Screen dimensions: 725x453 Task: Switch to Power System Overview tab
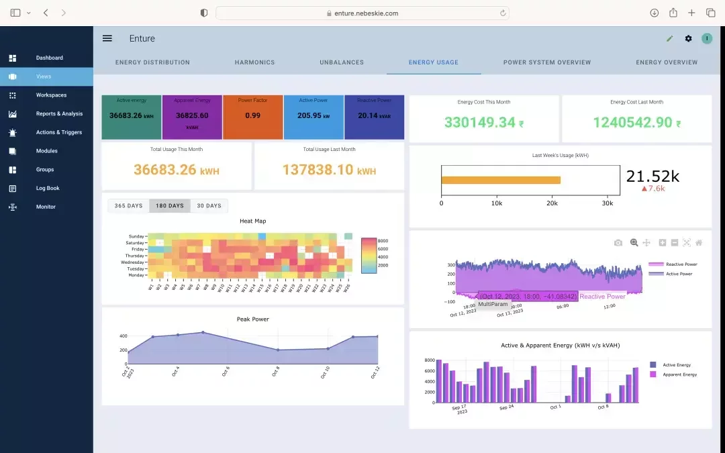547,62
